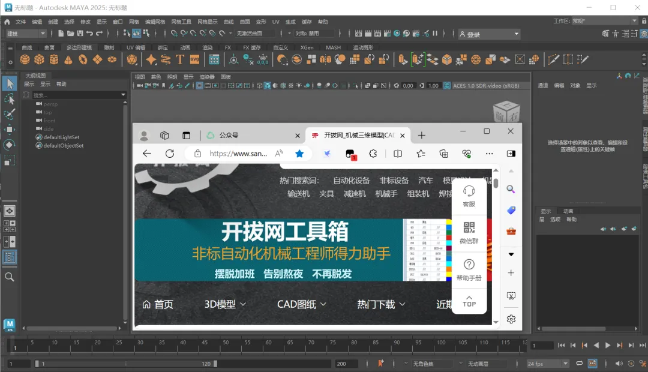This screenshot has width=648, height=372.
Task: Open the 编辑网格 menu
Action: (x=155, y=22)
